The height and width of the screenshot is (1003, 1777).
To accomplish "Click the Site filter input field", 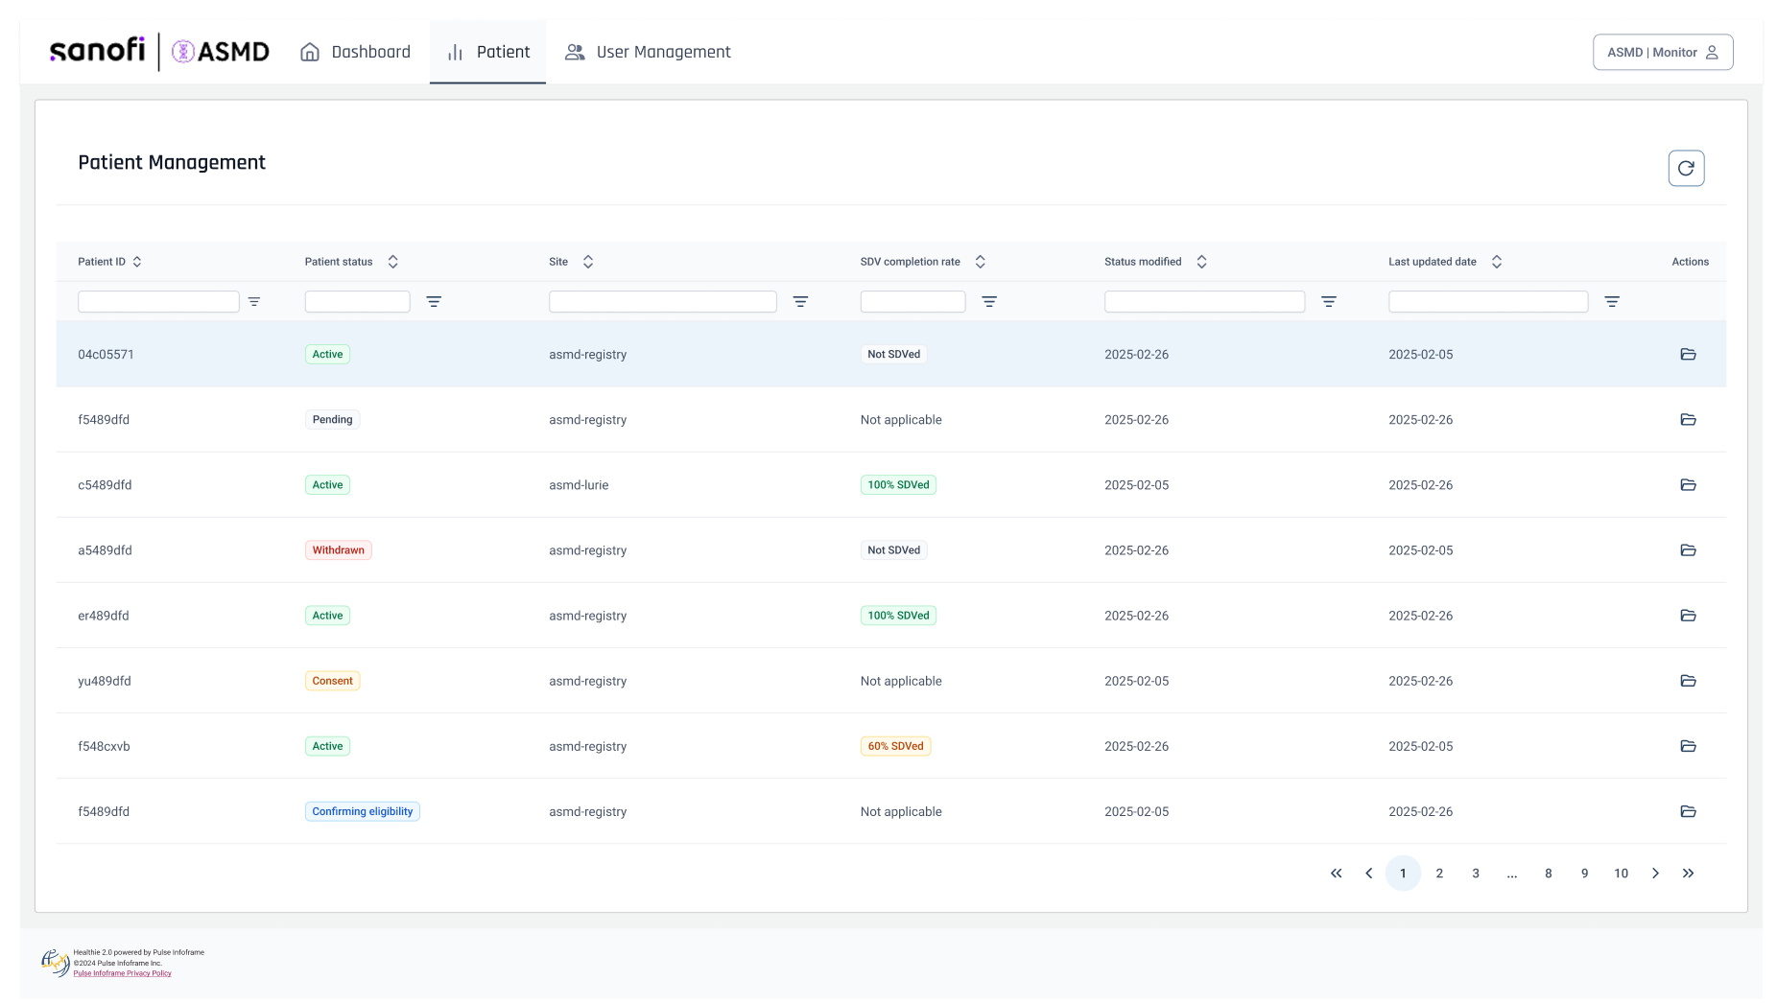I will [x=663, y=301].
